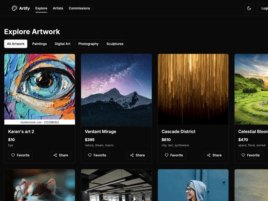Filter artwork by Sculptures

pyautogui.click(x=115, y=44)
